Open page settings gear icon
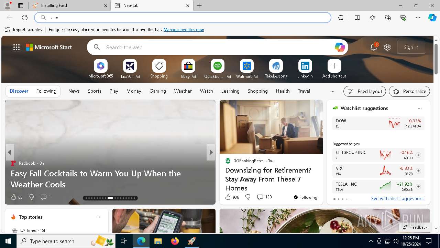The width and height of the screenshot is (440, 248). 387,47
